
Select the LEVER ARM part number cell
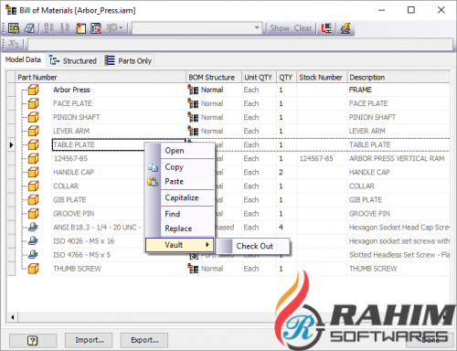point(119,131)
